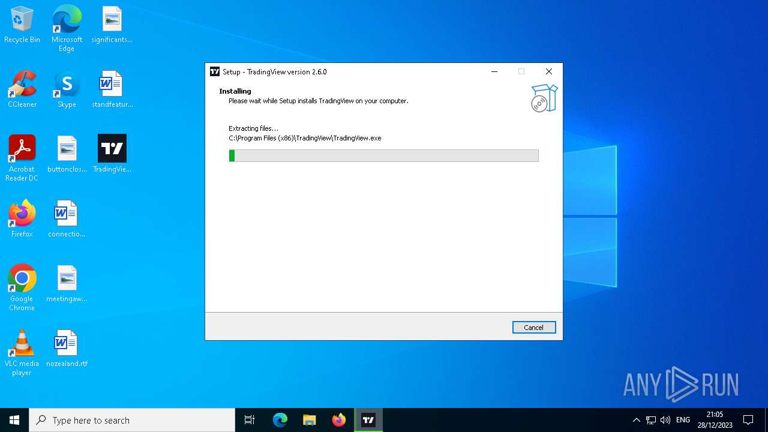Cancel the TradingView installation
This screenshot has height=432, width=768.
coord(534,328)
